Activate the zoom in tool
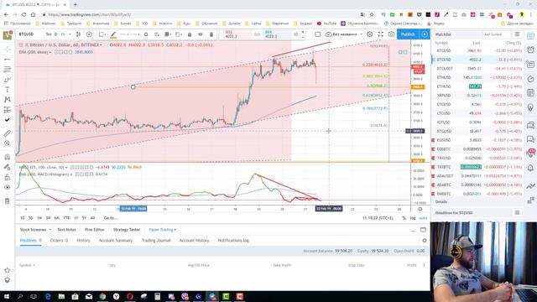Viewport: 537px width, 302px height. coord(8,143)
